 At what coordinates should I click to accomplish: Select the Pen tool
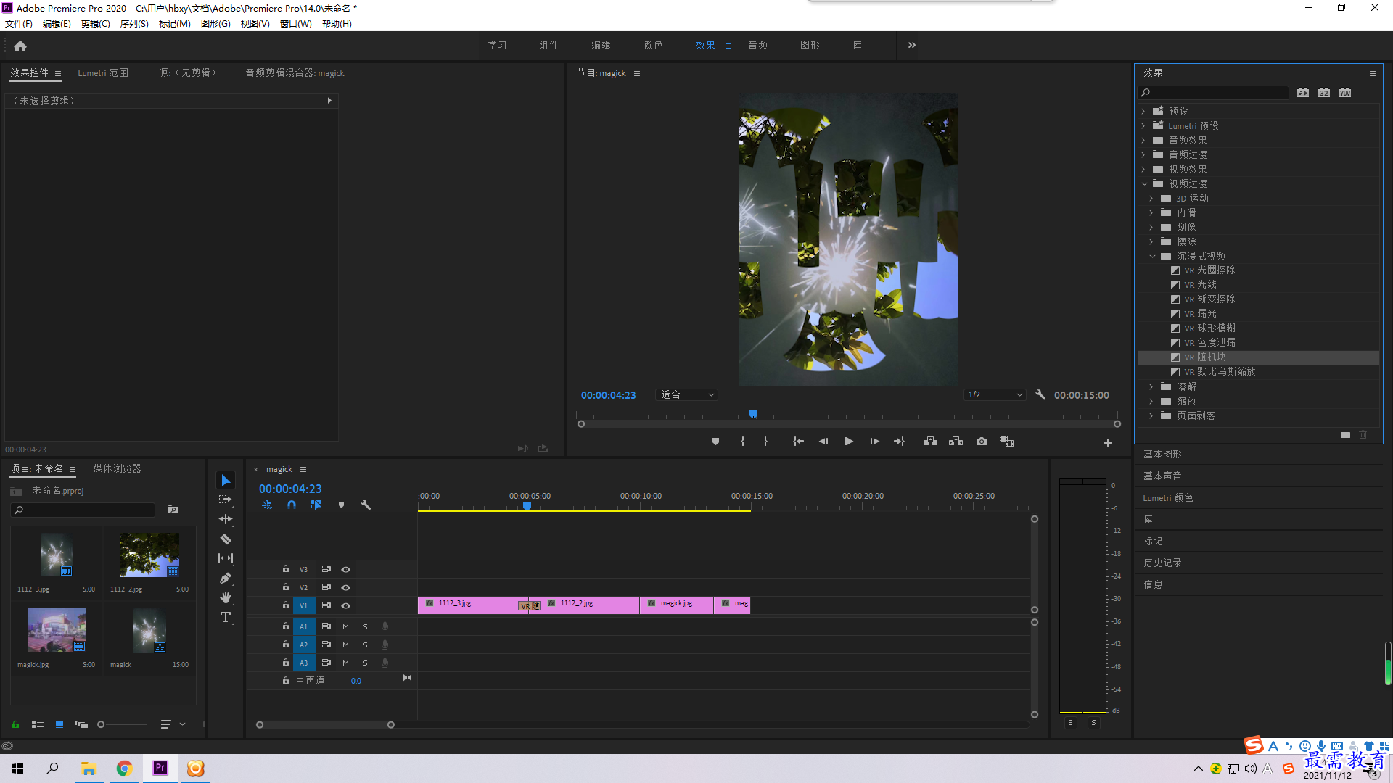tap(226, 578)
